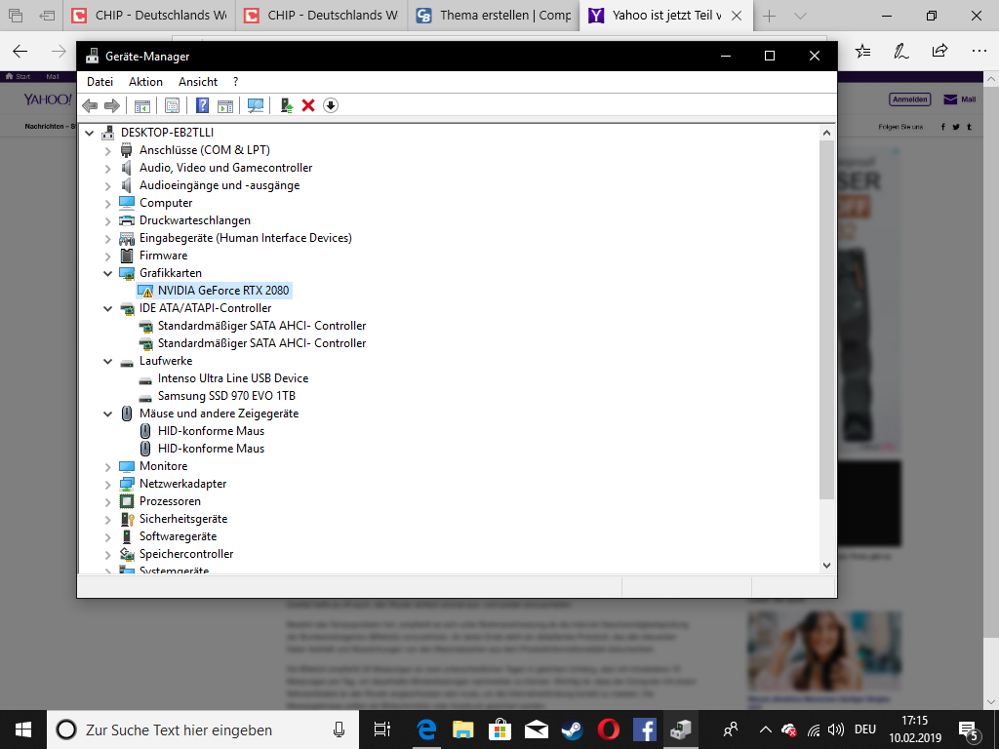
Task: Click the taskbar search text field
Action: tap(203, 729)
